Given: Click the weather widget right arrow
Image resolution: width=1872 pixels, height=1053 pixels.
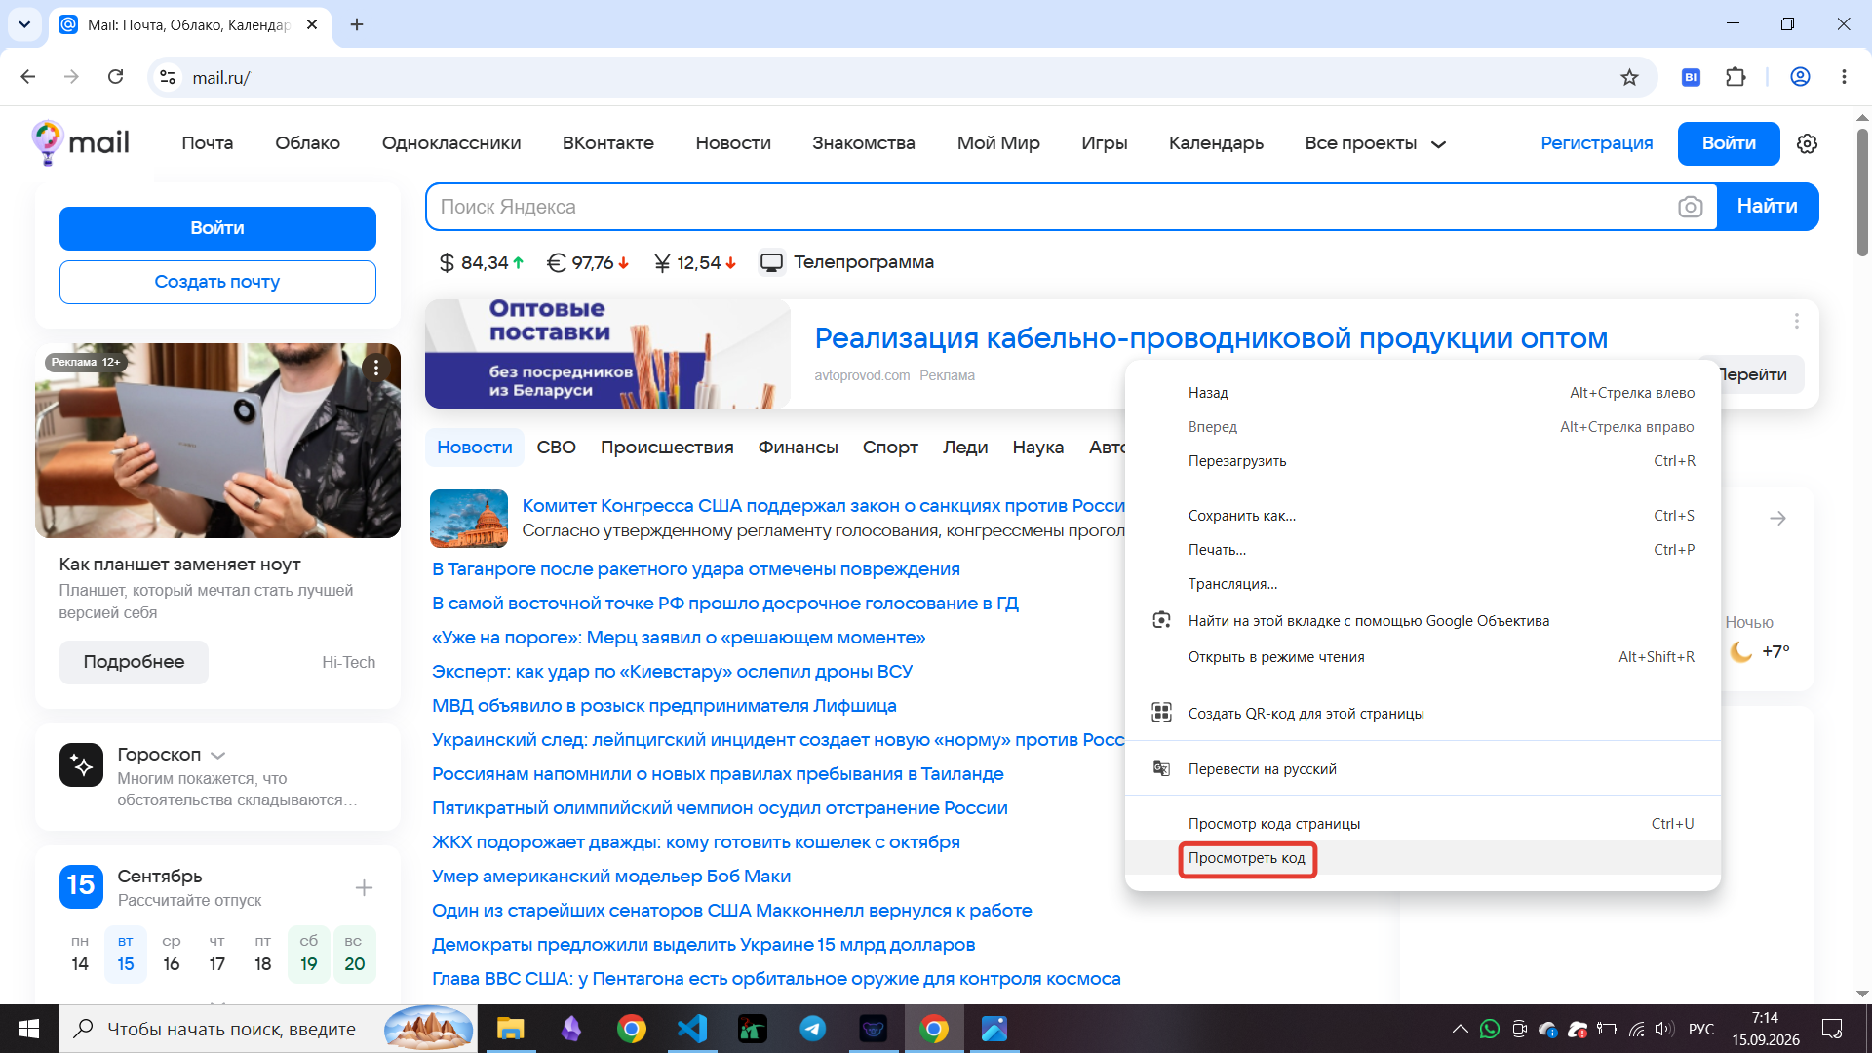Looking at the screenshot, I should (x=1778, y=518).
